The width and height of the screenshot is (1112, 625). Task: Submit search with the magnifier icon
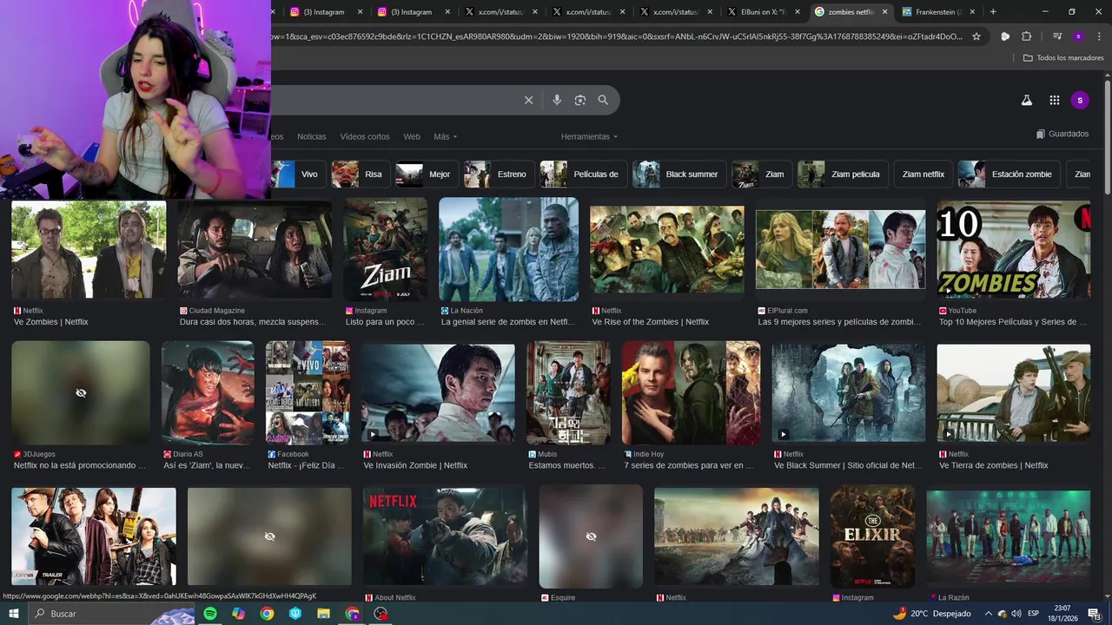click(x=603, y=100)
